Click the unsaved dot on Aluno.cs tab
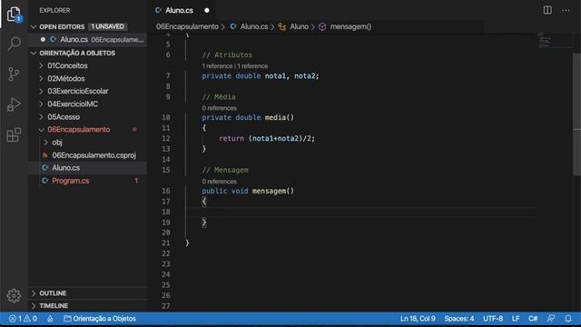Viewport: 581px width, 327px height. point(207,10)
